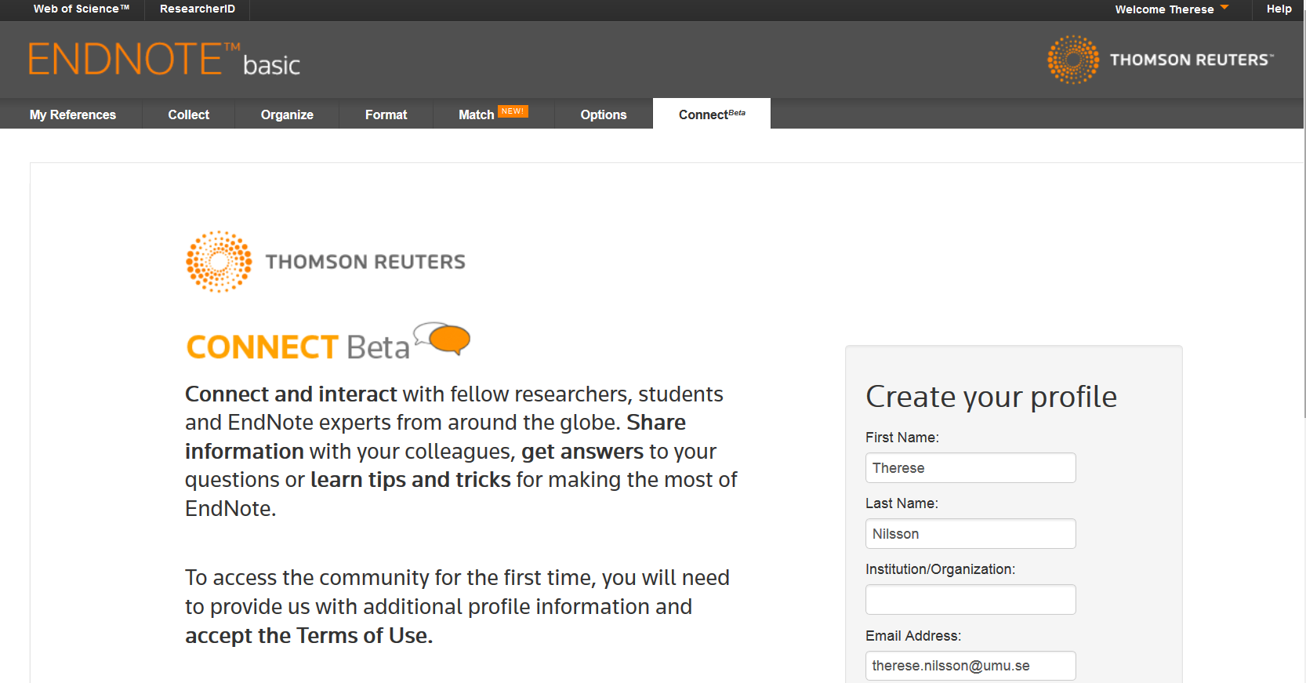Switch to the Options tab
The height and width of the screenshot is (683, 1306).
(604, 114)
